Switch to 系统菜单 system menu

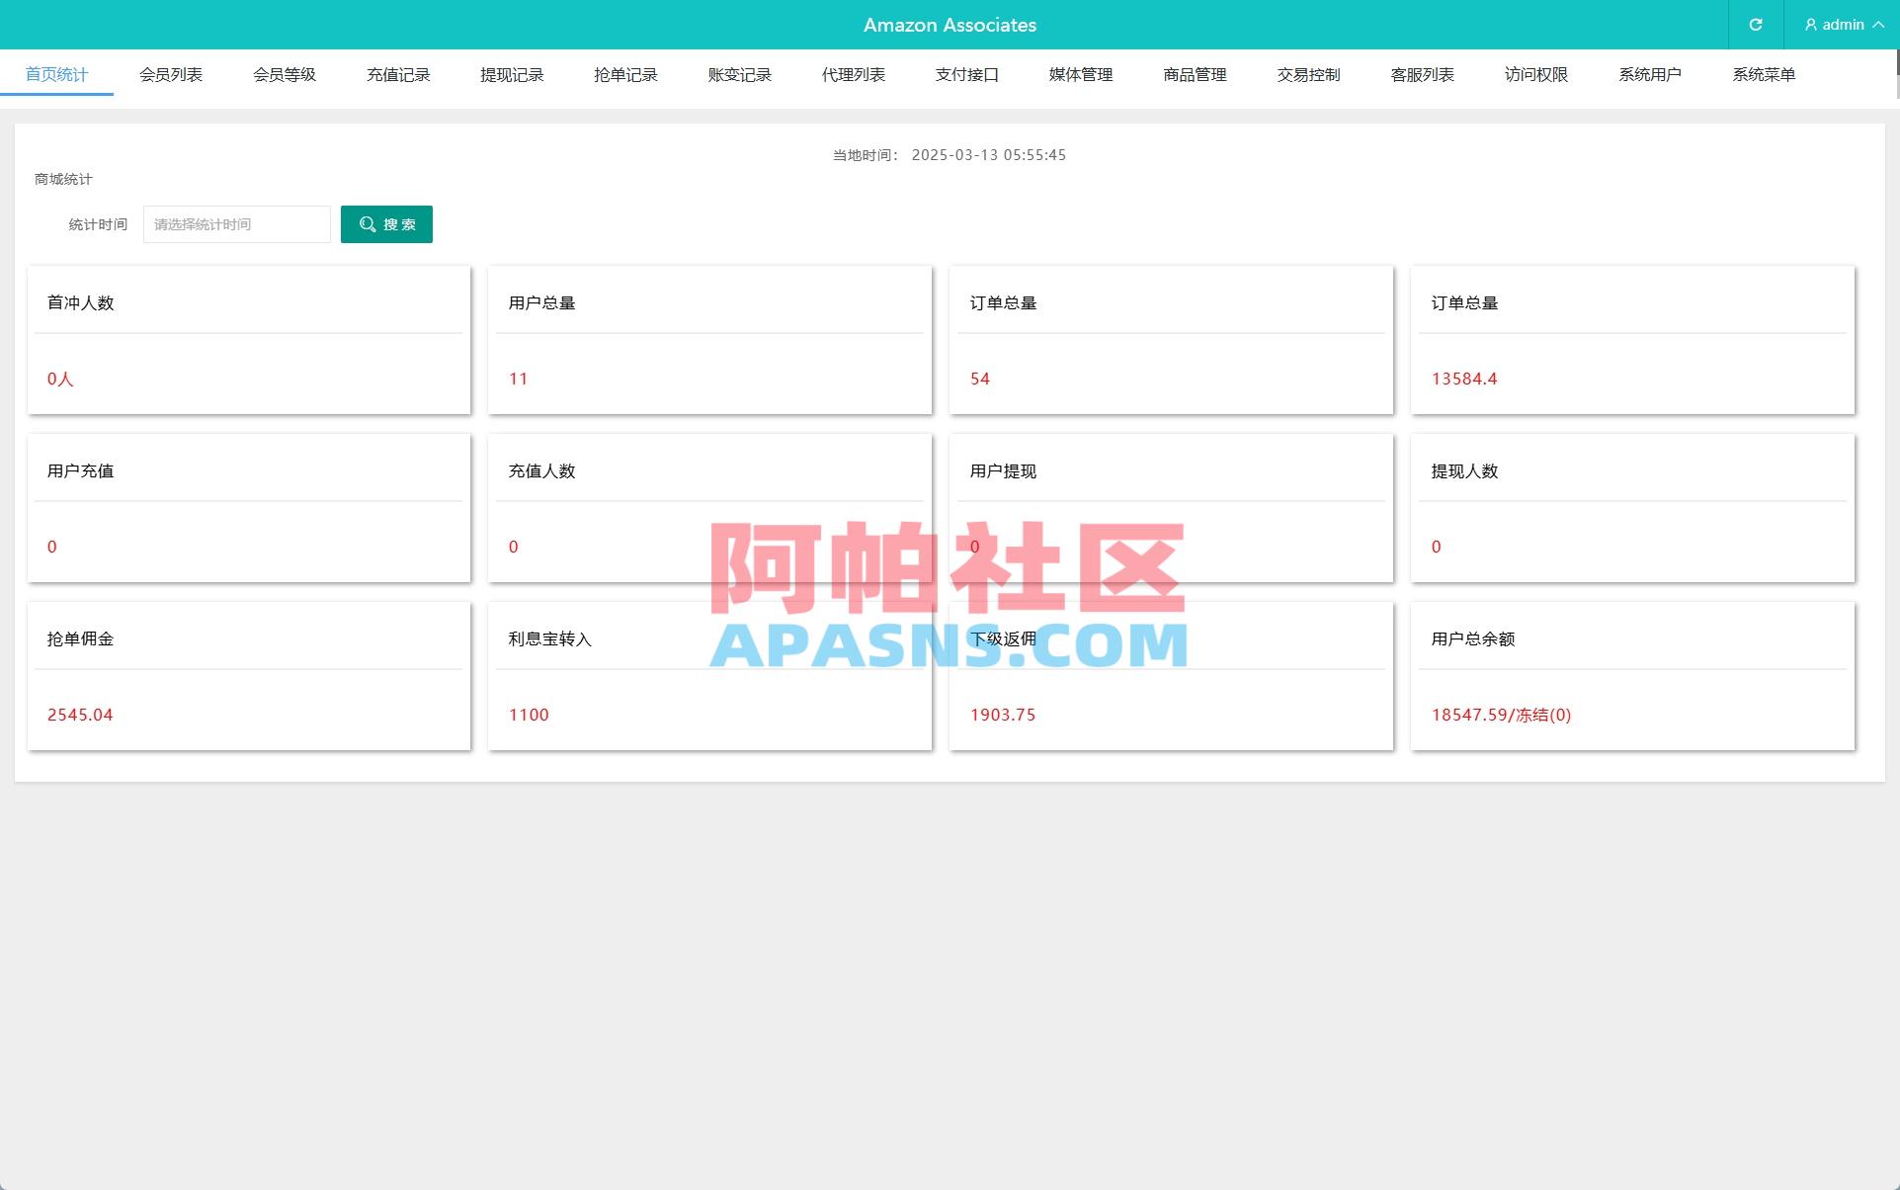point(1764,74)
